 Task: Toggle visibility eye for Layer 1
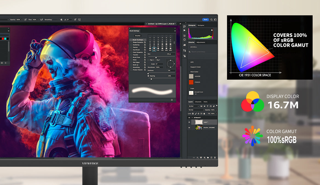click(189, 122)
